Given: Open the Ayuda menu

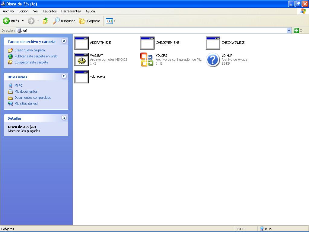Looking at the screenshot, I should (x=90, y=11).
